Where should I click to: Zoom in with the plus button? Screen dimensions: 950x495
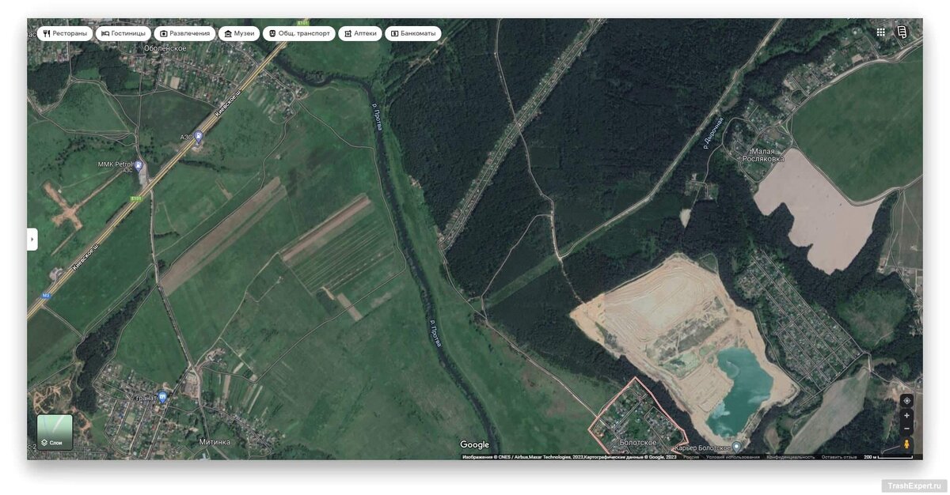pyautogui.click(x=906, y=416)
